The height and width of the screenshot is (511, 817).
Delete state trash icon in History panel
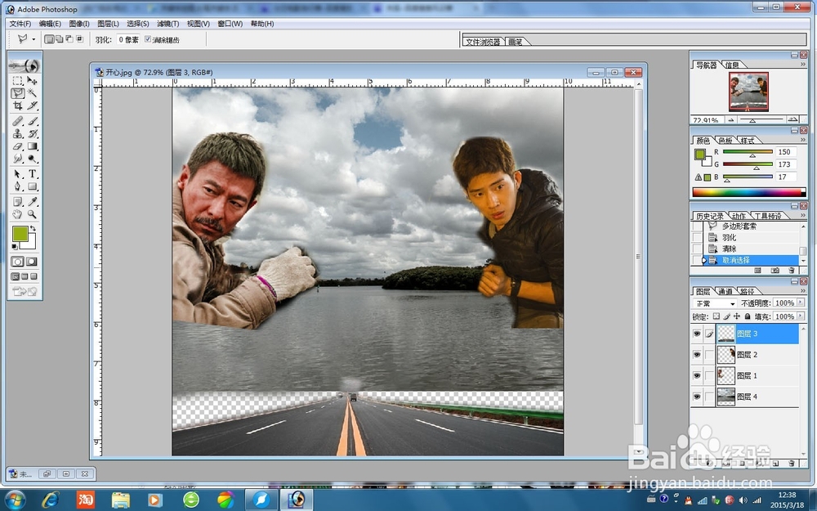pyautogui.click(x=792, y=271)
